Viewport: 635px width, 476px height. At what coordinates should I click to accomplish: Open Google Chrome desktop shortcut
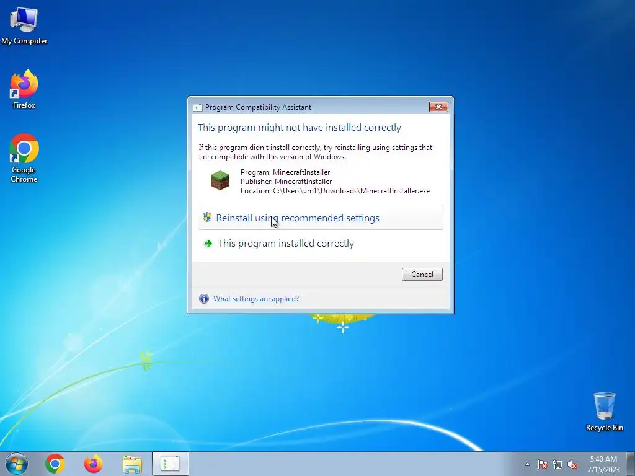[24, 158]
